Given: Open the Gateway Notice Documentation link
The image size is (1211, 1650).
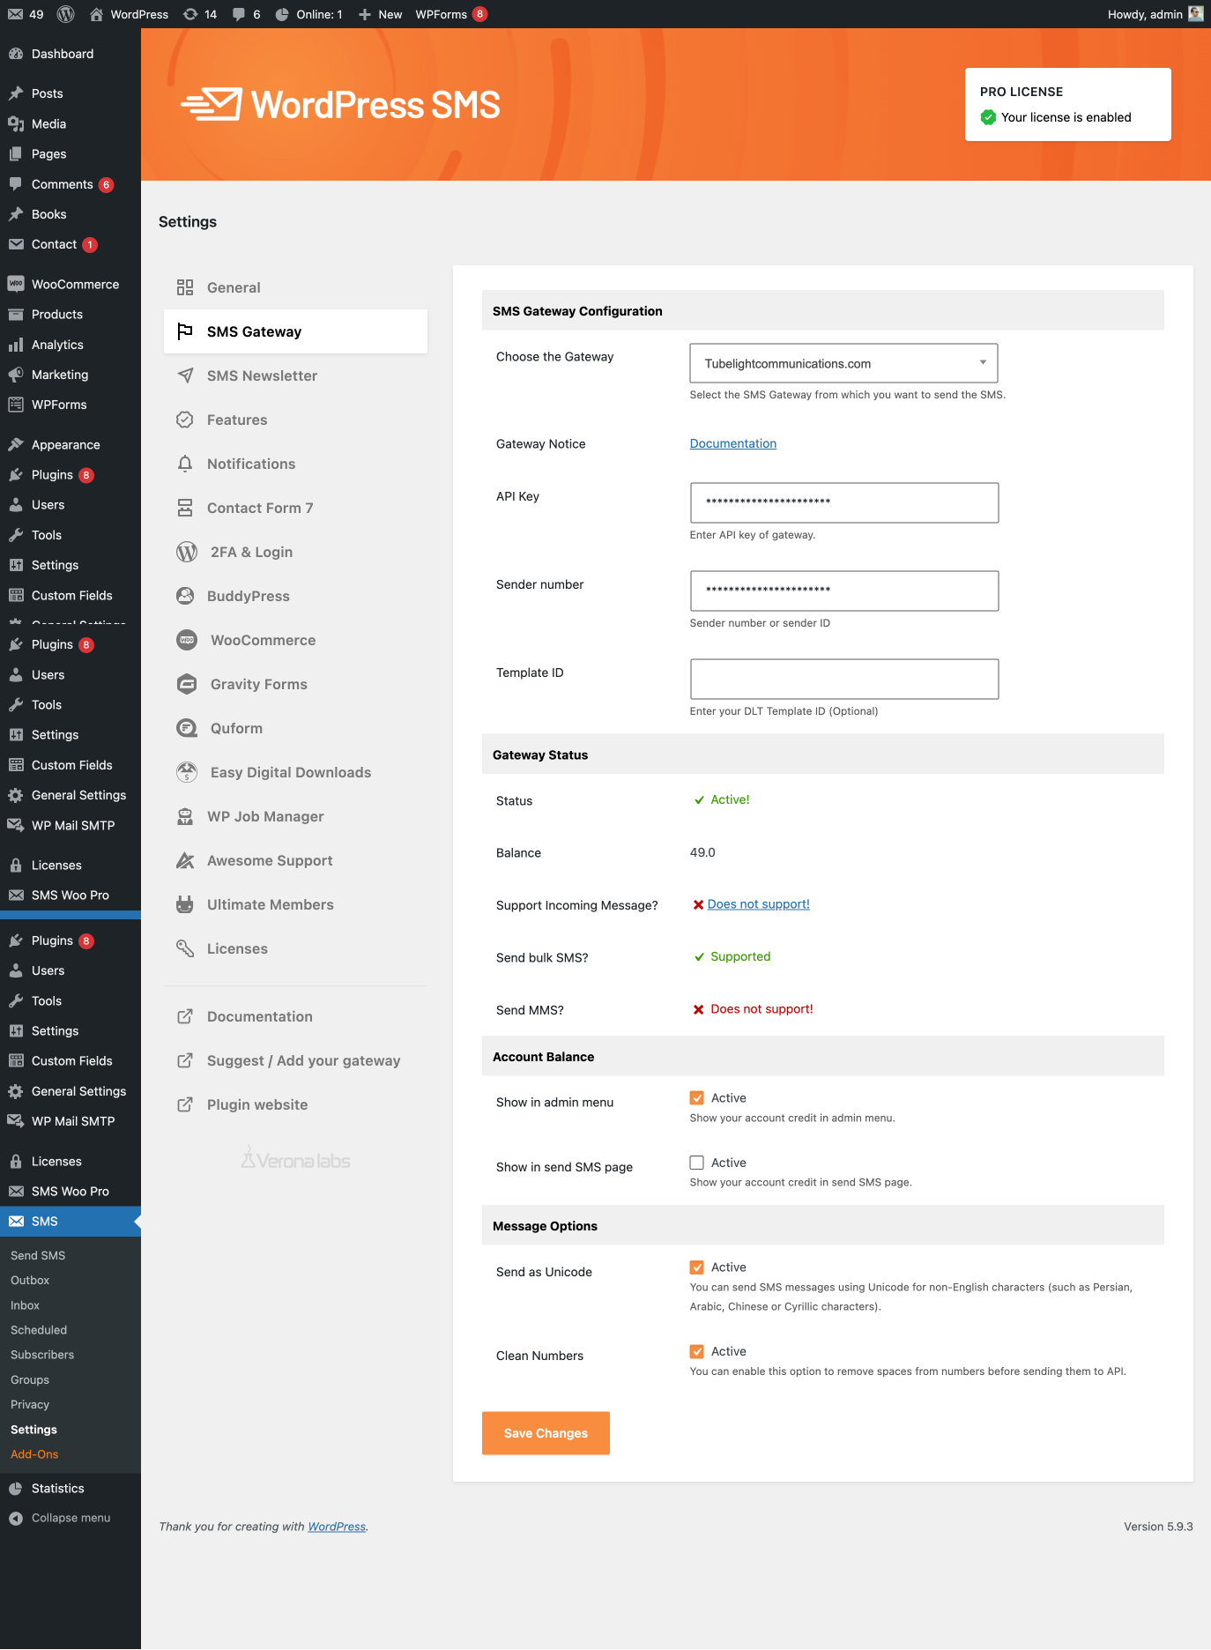Looking at the screenshot, I should [x=733, y=443].
